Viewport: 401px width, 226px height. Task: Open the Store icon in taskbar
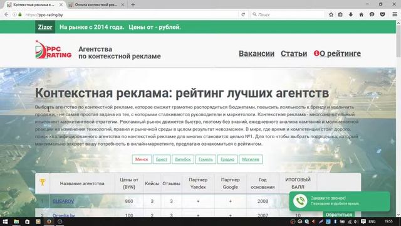point(27,222)
